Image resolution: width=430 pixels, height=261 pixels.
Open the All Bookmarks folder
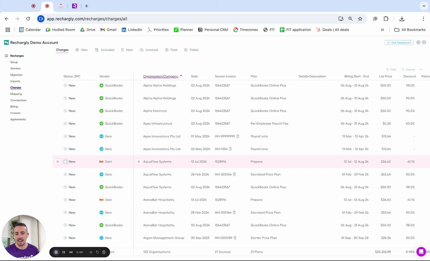click(x=410, y=30)
